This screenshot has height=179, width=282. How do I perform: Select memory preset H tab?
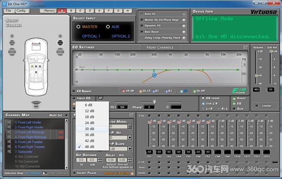pos(128,11)
